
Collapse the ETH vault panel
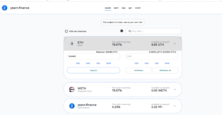click(x=175, y=44)
